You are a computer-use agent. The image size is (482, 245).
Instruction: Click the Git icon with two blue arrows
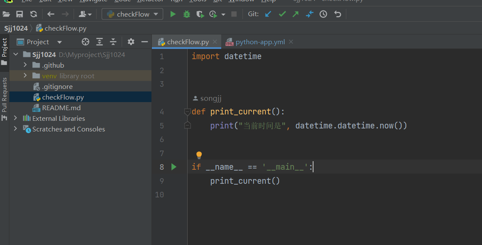coord(309,14)
